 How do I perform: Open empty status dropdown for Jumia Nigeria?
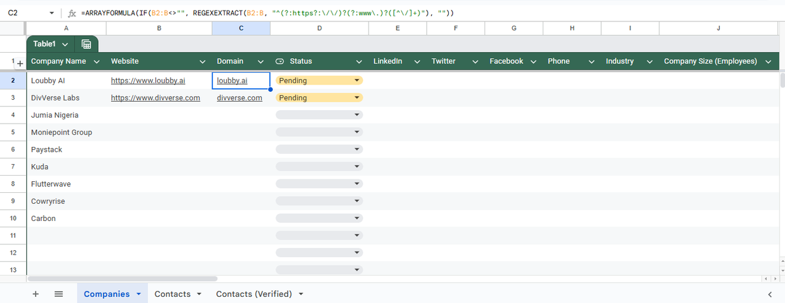tap(319, 115)
